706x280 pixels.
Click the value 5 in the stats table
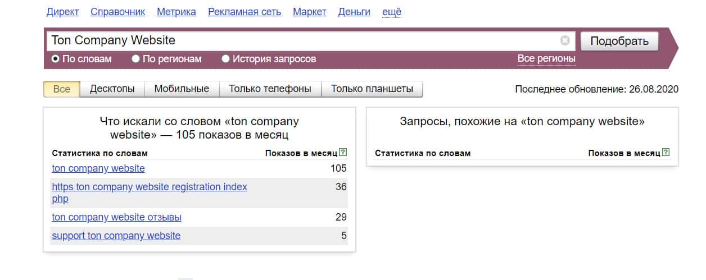click(x=344, y=236)
